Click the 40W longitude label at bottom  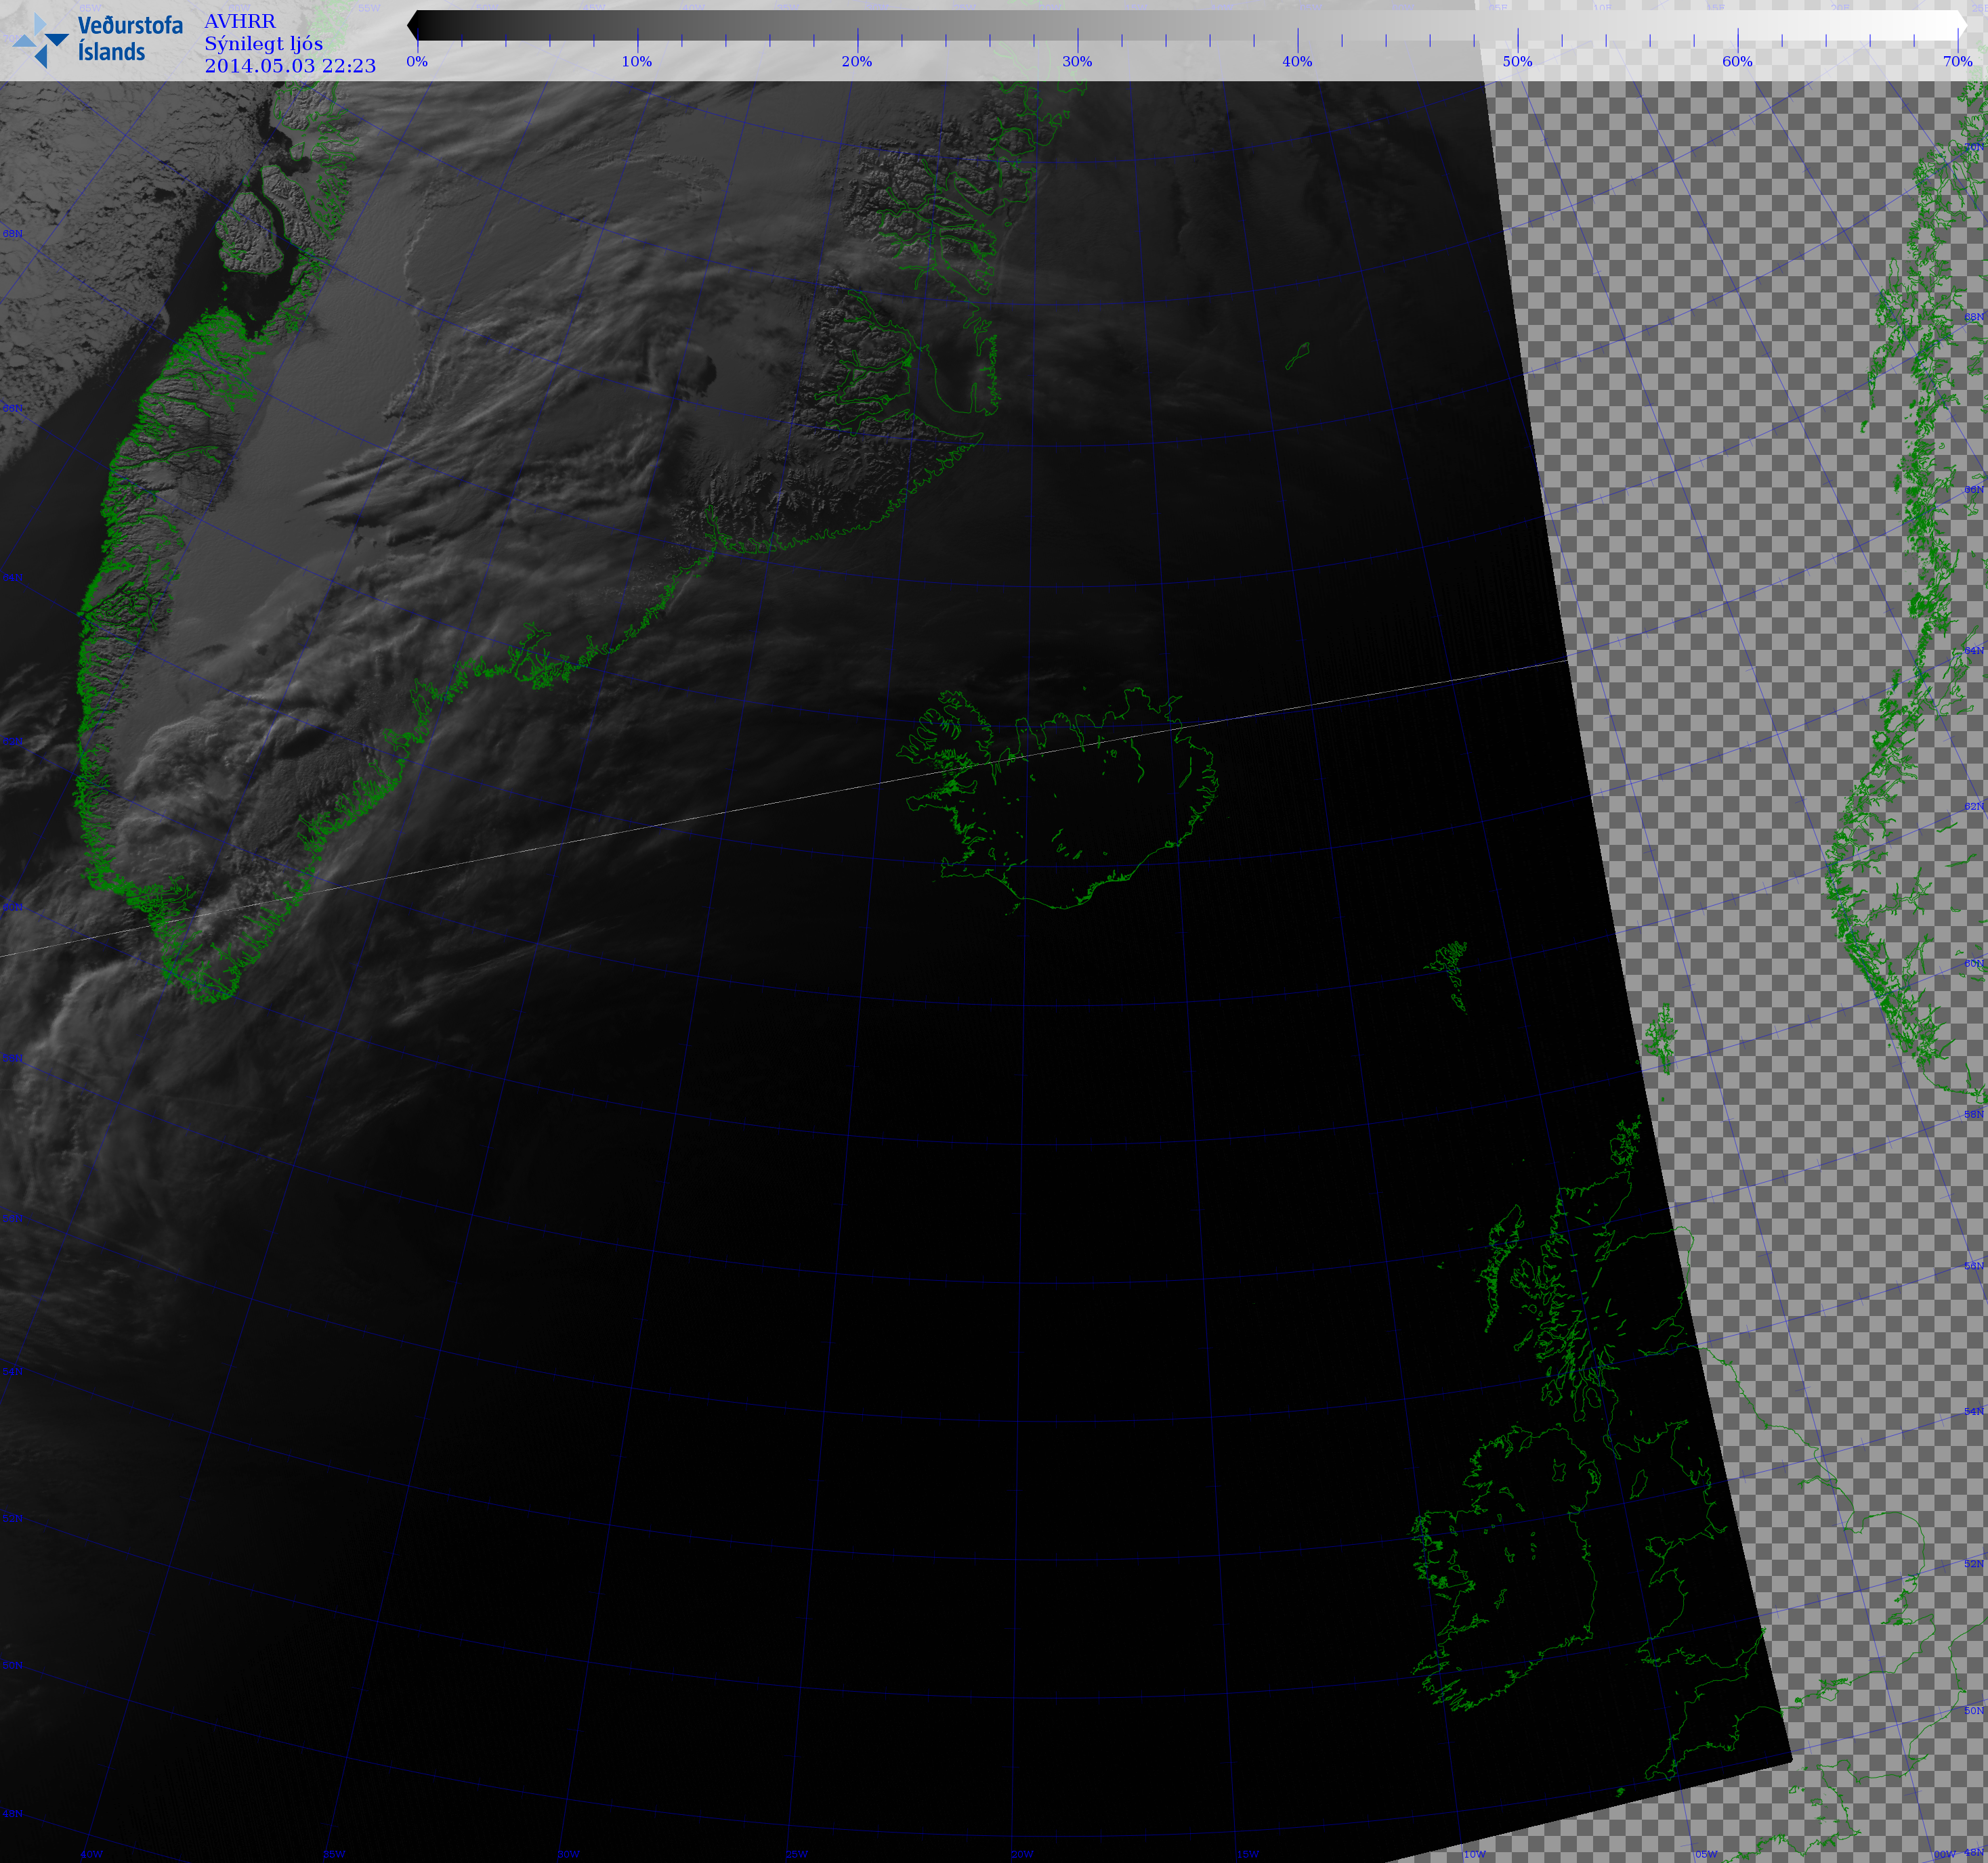point(92,1854)
